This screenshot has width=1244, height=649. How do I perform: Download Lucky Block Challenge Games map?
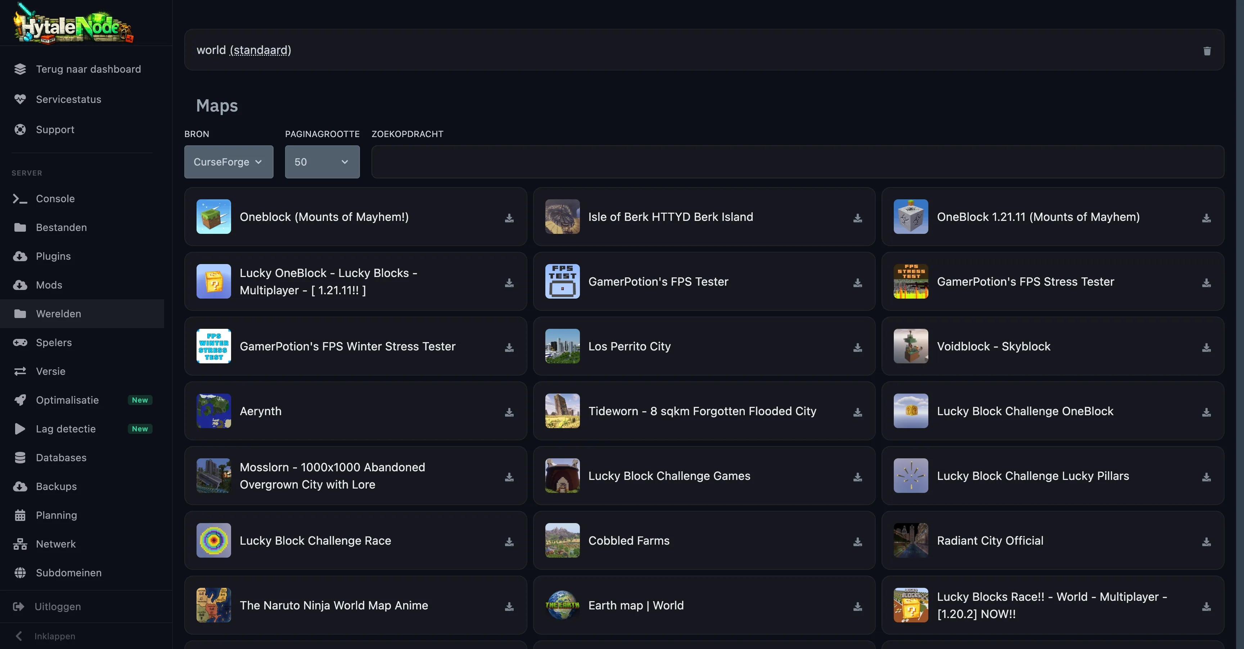click(858, 477)
